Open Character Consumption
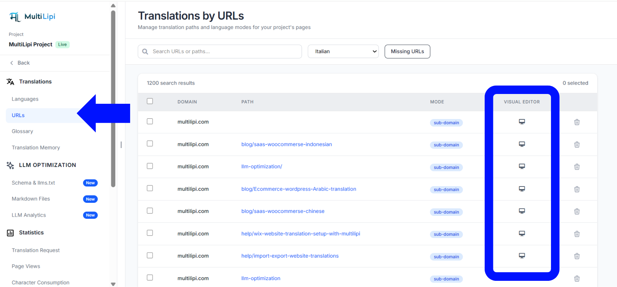 (x=41, y=283)
